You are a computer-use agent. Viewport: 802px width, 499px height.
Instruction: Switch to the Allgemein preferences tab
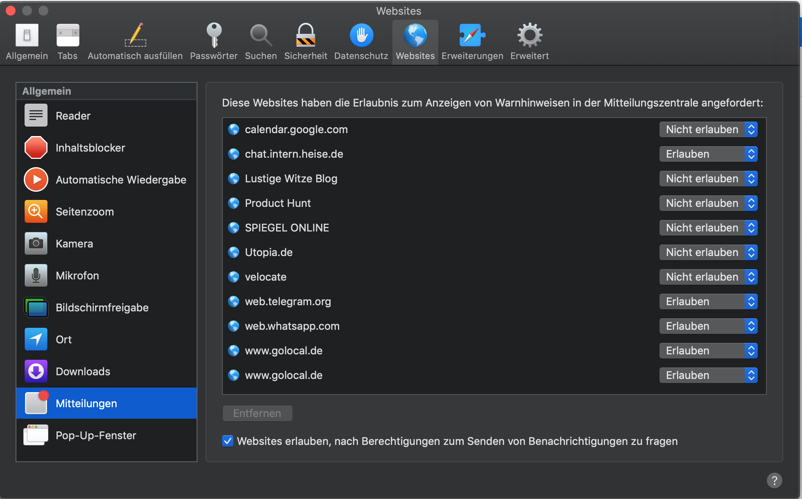tap(27, 42)
